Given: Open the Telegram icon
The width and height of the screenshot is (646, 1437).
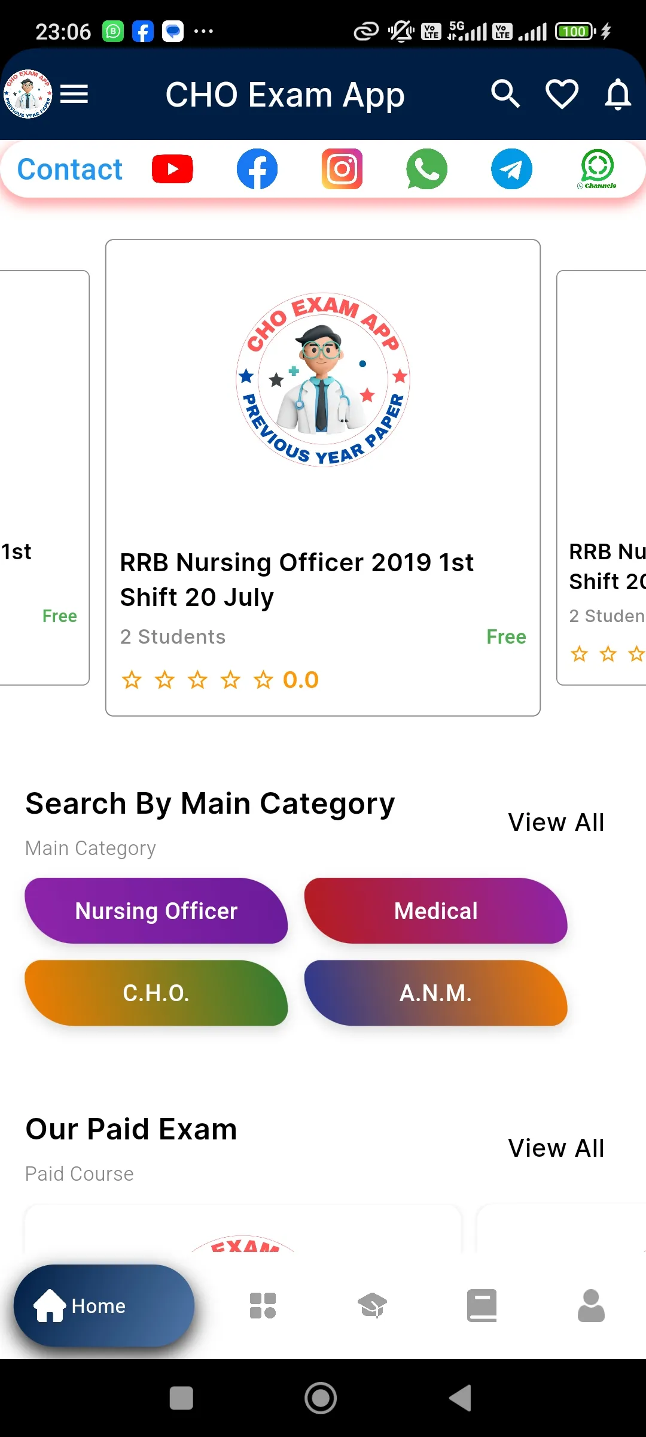Looking at the screenshot, I should pos(511,169).
